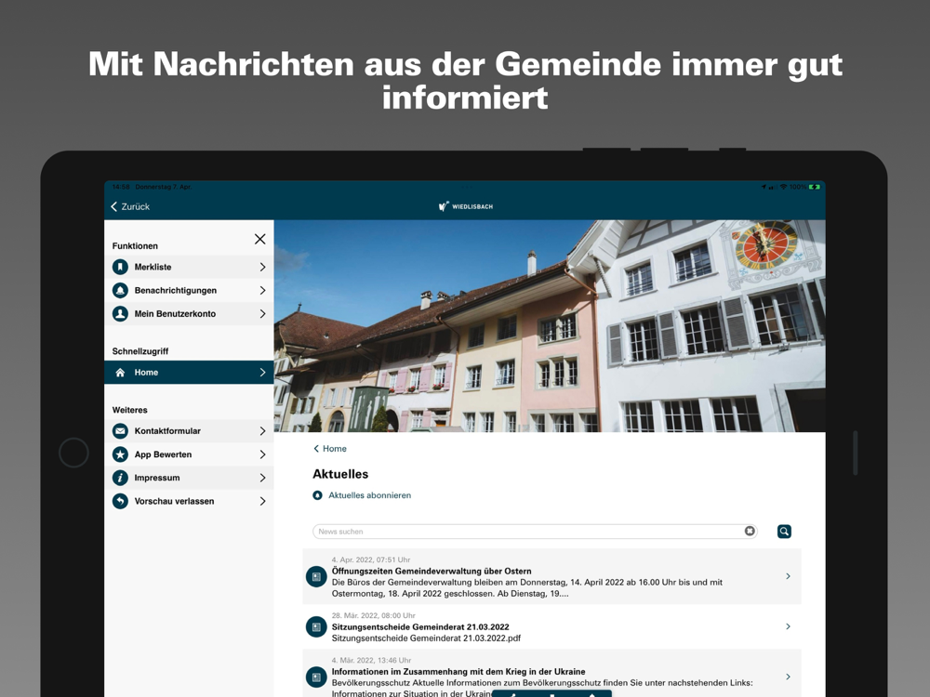
Task: Open App Bewerten menu entry
Action: pyautogui.click(x=189, y=454)
